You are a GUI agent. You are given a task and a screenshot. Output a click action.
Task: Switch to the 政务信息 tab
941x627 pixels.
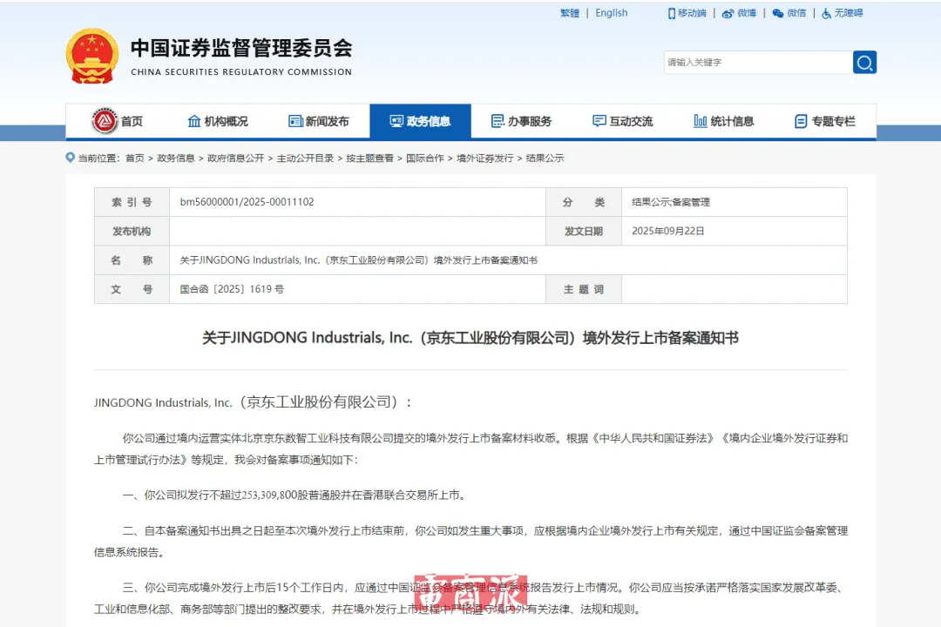[x=421, y=121]
